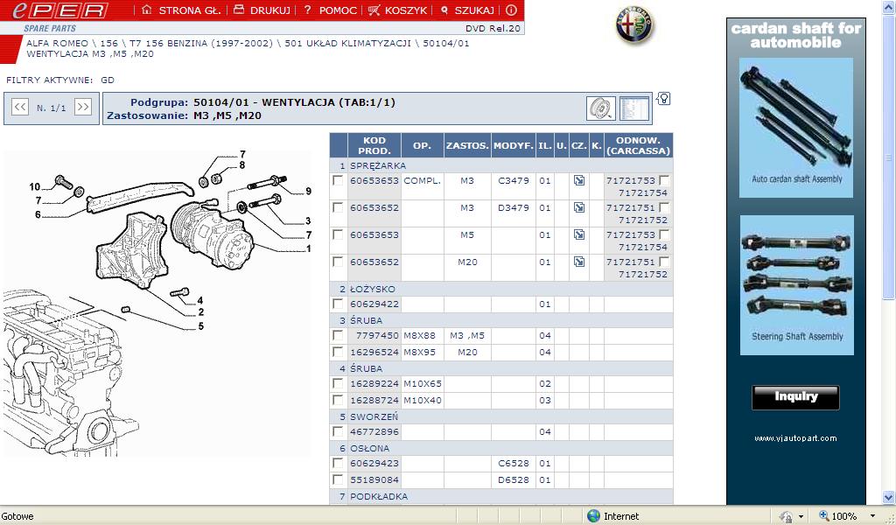Click breadcrumb 156
The height and width of the screenshot is (525, 896).
coord(108,44)
